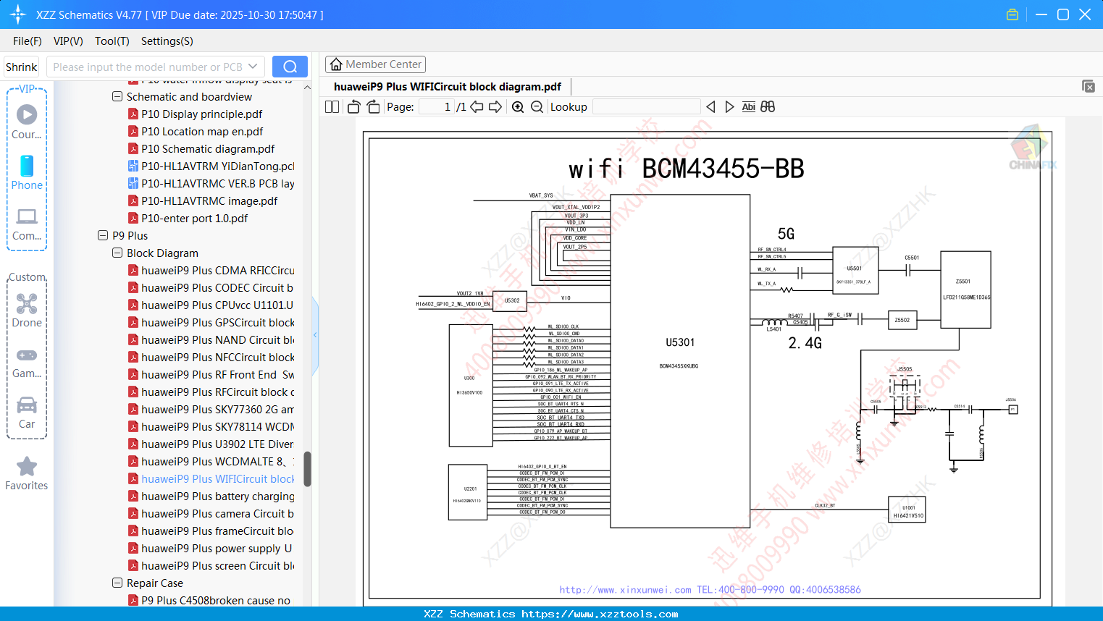
Task: Toggle the Abi text match option
Action: [749, 106]
